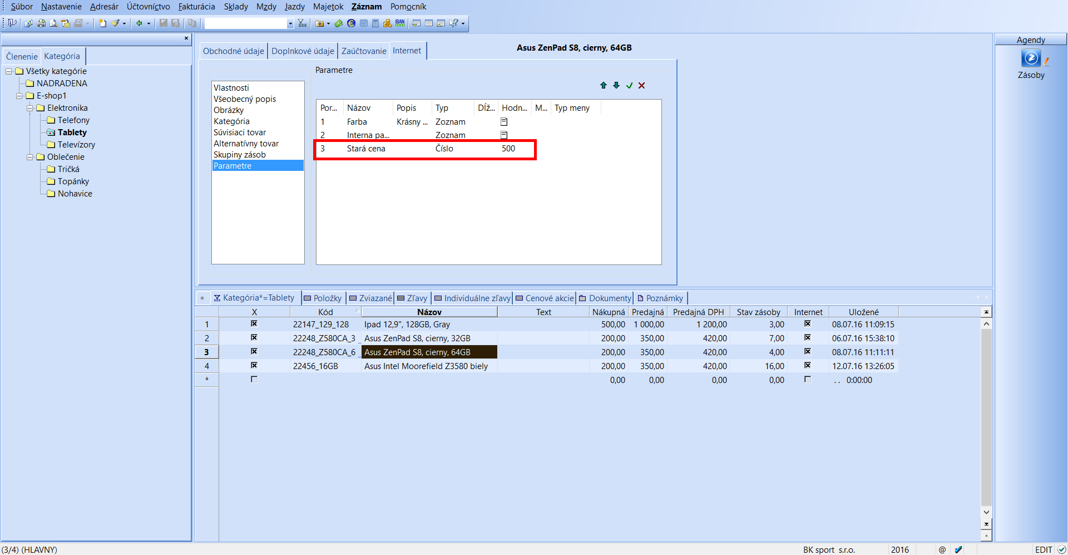
Task: Click the broom clean-up toolbar icon
Action: pos(115,23)
